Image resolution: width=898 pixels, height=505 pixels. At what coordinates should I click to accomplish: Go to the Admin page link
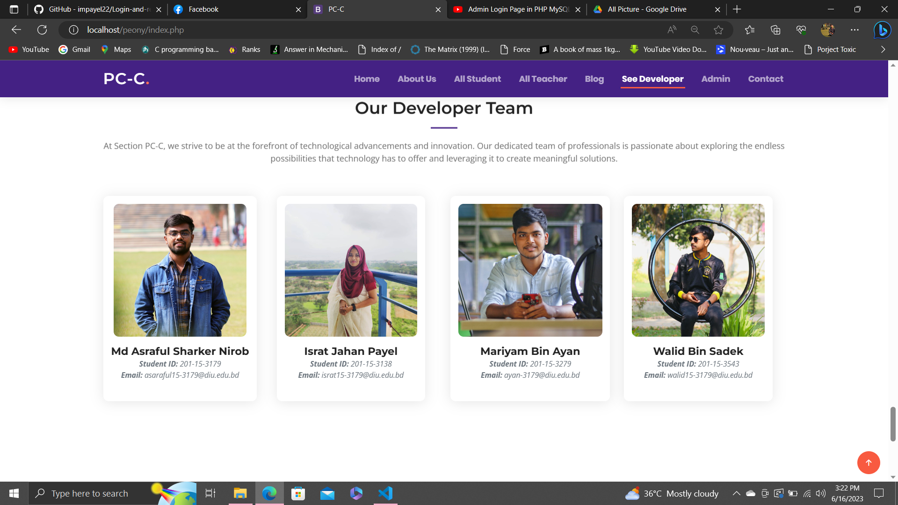click(x=715, y=79)
